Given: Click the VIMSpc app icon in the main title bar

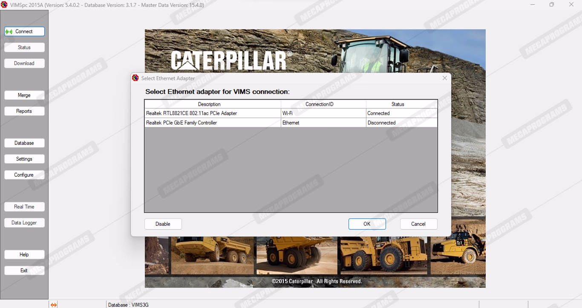Looking at the screenshot, I should pyautogui.click(x=4, y=5).
